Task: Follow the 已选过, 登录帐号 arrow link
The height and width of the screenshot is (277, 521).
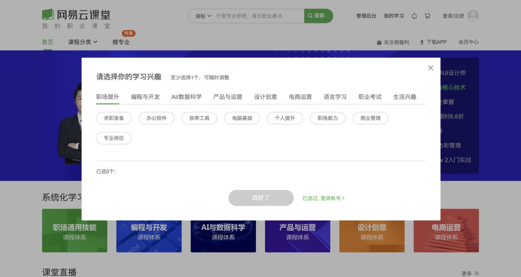Action: tap(323, 198)
